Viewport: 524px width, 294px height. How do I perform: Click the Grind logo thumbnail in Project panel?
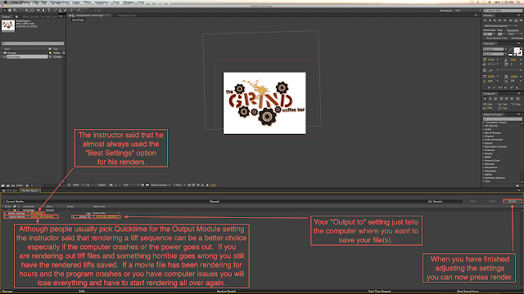(8, 25)
